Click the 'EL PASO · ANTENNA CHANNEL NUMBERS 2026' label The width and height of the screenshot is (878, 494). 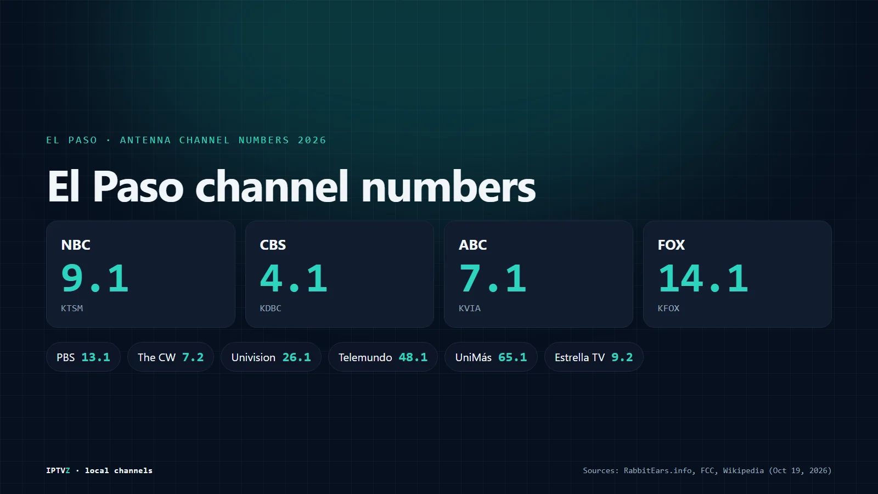[x=186, y=140]
